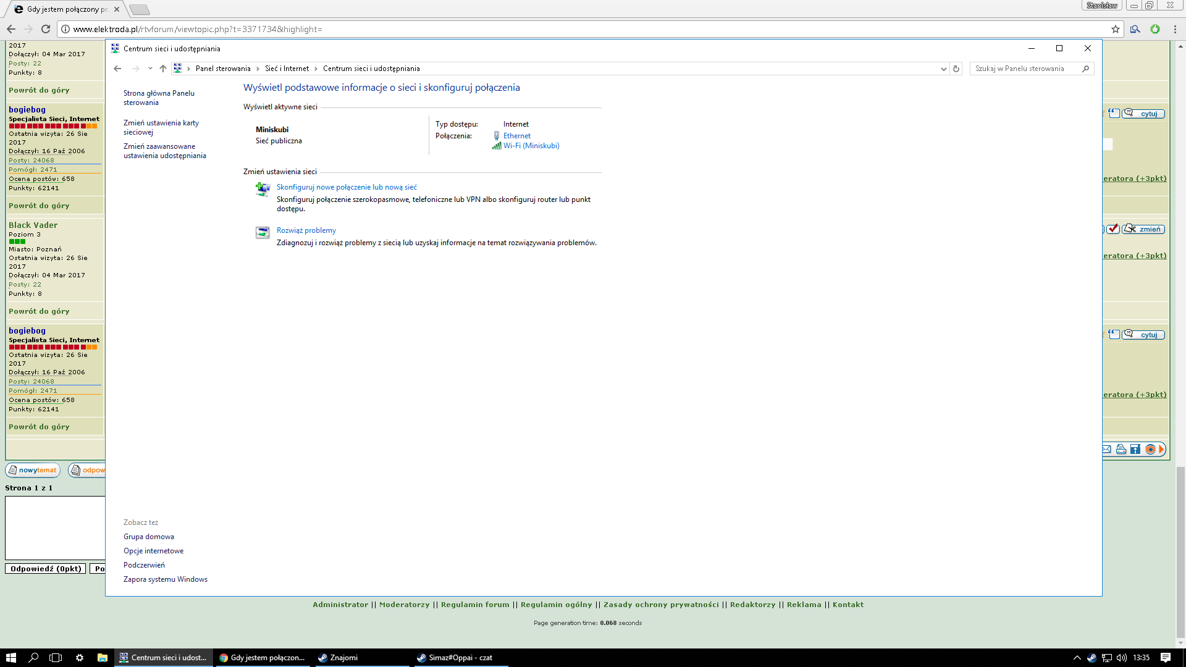
Task: Open Rozwiąż problemy troubleshooter link
Action: click(x=306, y=230)
